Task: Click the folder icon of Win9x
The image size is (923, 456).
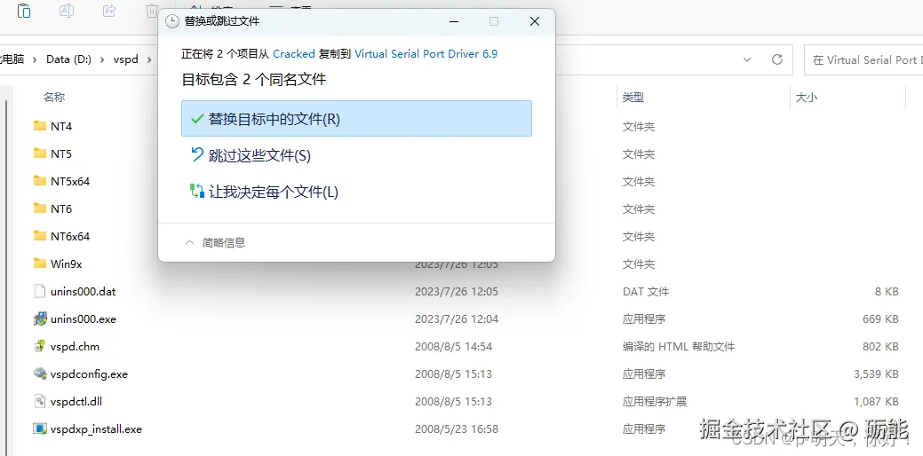Action: click(40, 263)
